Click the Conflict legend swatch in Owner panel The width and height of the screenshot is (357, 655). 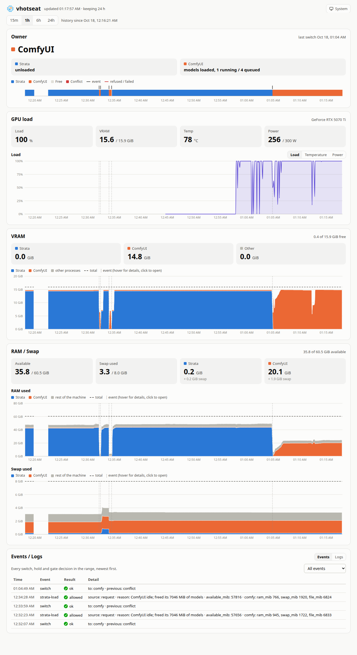tap(67, 82)
